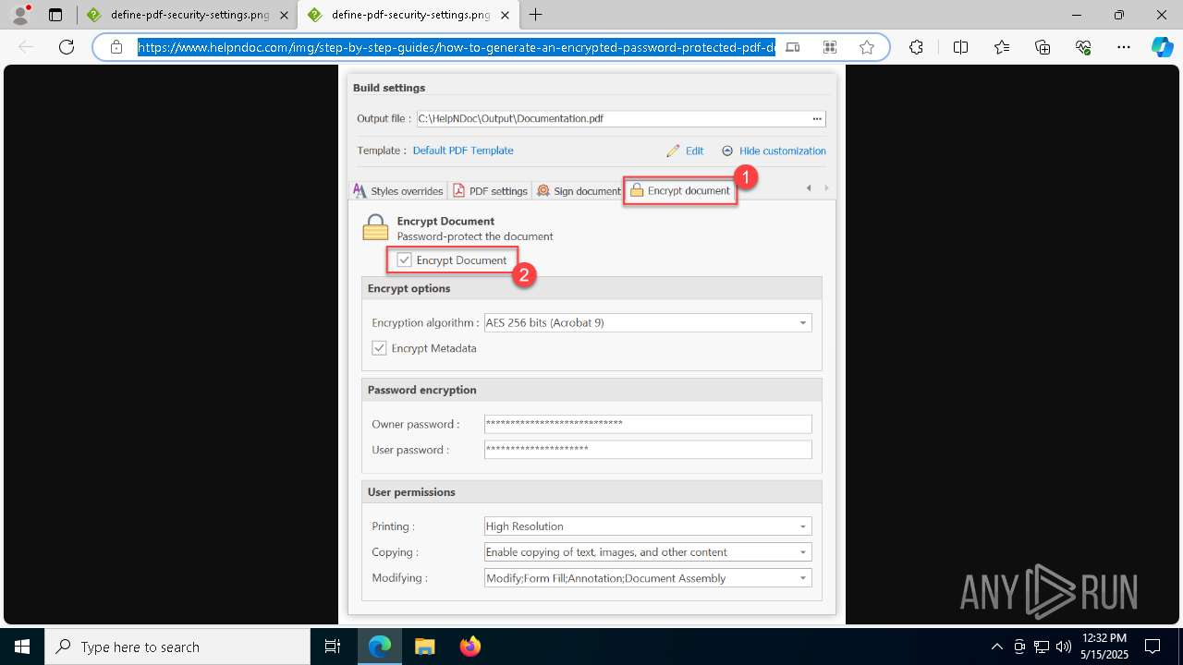
Task: Open the Default PDF Template link
Action: tap(463, 151)
